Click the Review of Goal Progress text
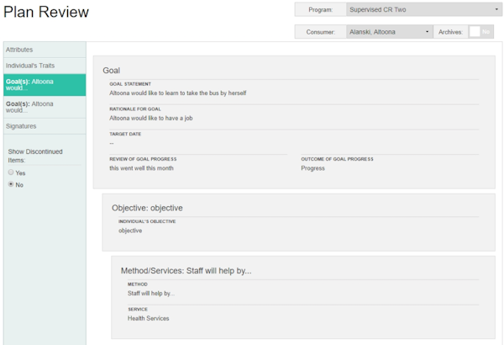This screenshot has height=345, width=504. [144, 167]
